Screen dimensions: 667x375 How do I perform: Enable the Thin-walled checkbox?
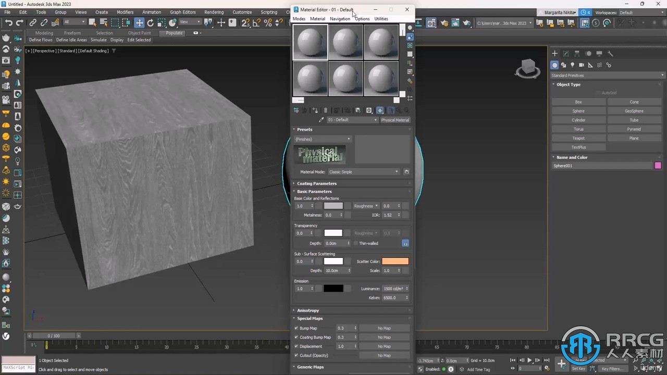(x=356, y=243)
